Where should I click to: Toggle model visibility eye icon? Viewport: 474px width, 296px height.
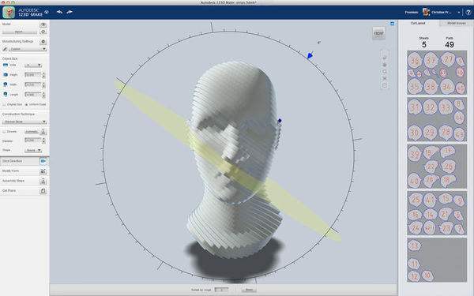43,24
